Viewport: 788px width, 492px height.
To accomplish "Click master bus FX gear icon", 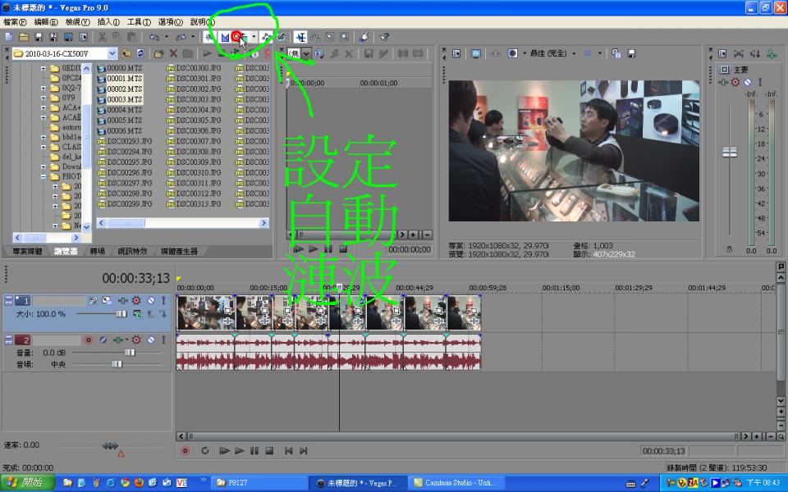I will 735,82.
